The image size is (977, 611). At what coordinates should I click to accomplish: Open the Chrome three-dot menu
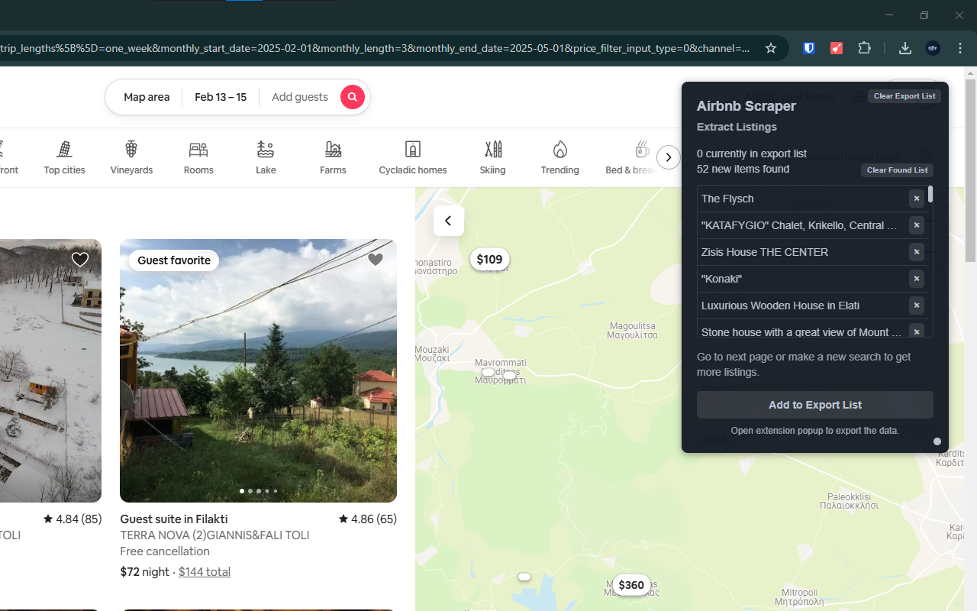click(960, 48)
